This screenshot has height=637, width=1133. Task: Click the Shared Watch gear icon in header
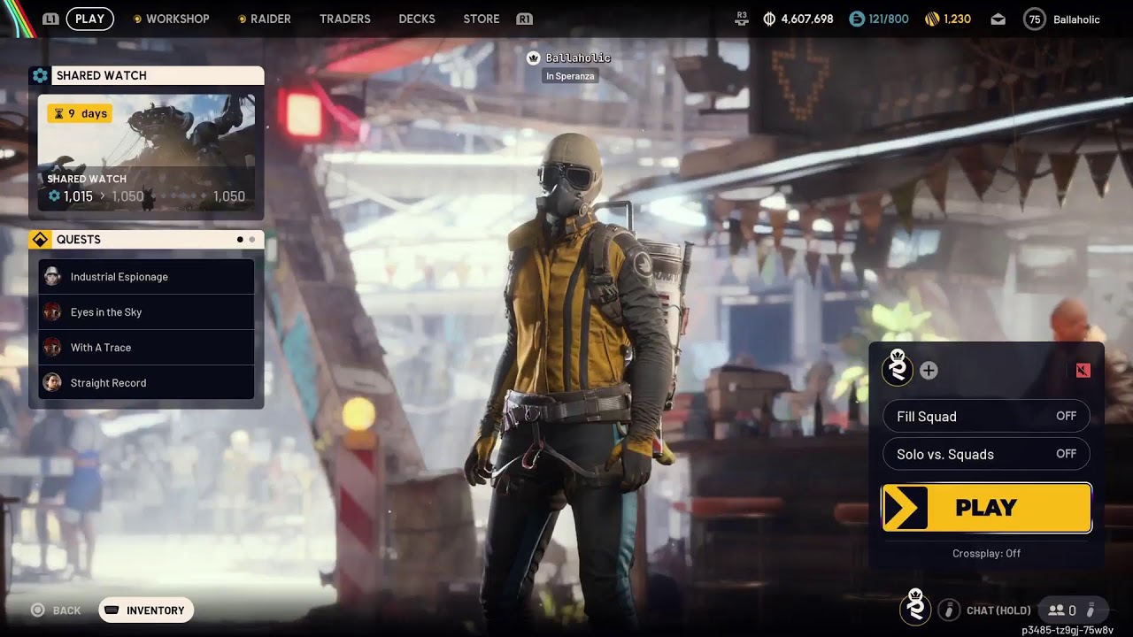click(x=40, y=76)
